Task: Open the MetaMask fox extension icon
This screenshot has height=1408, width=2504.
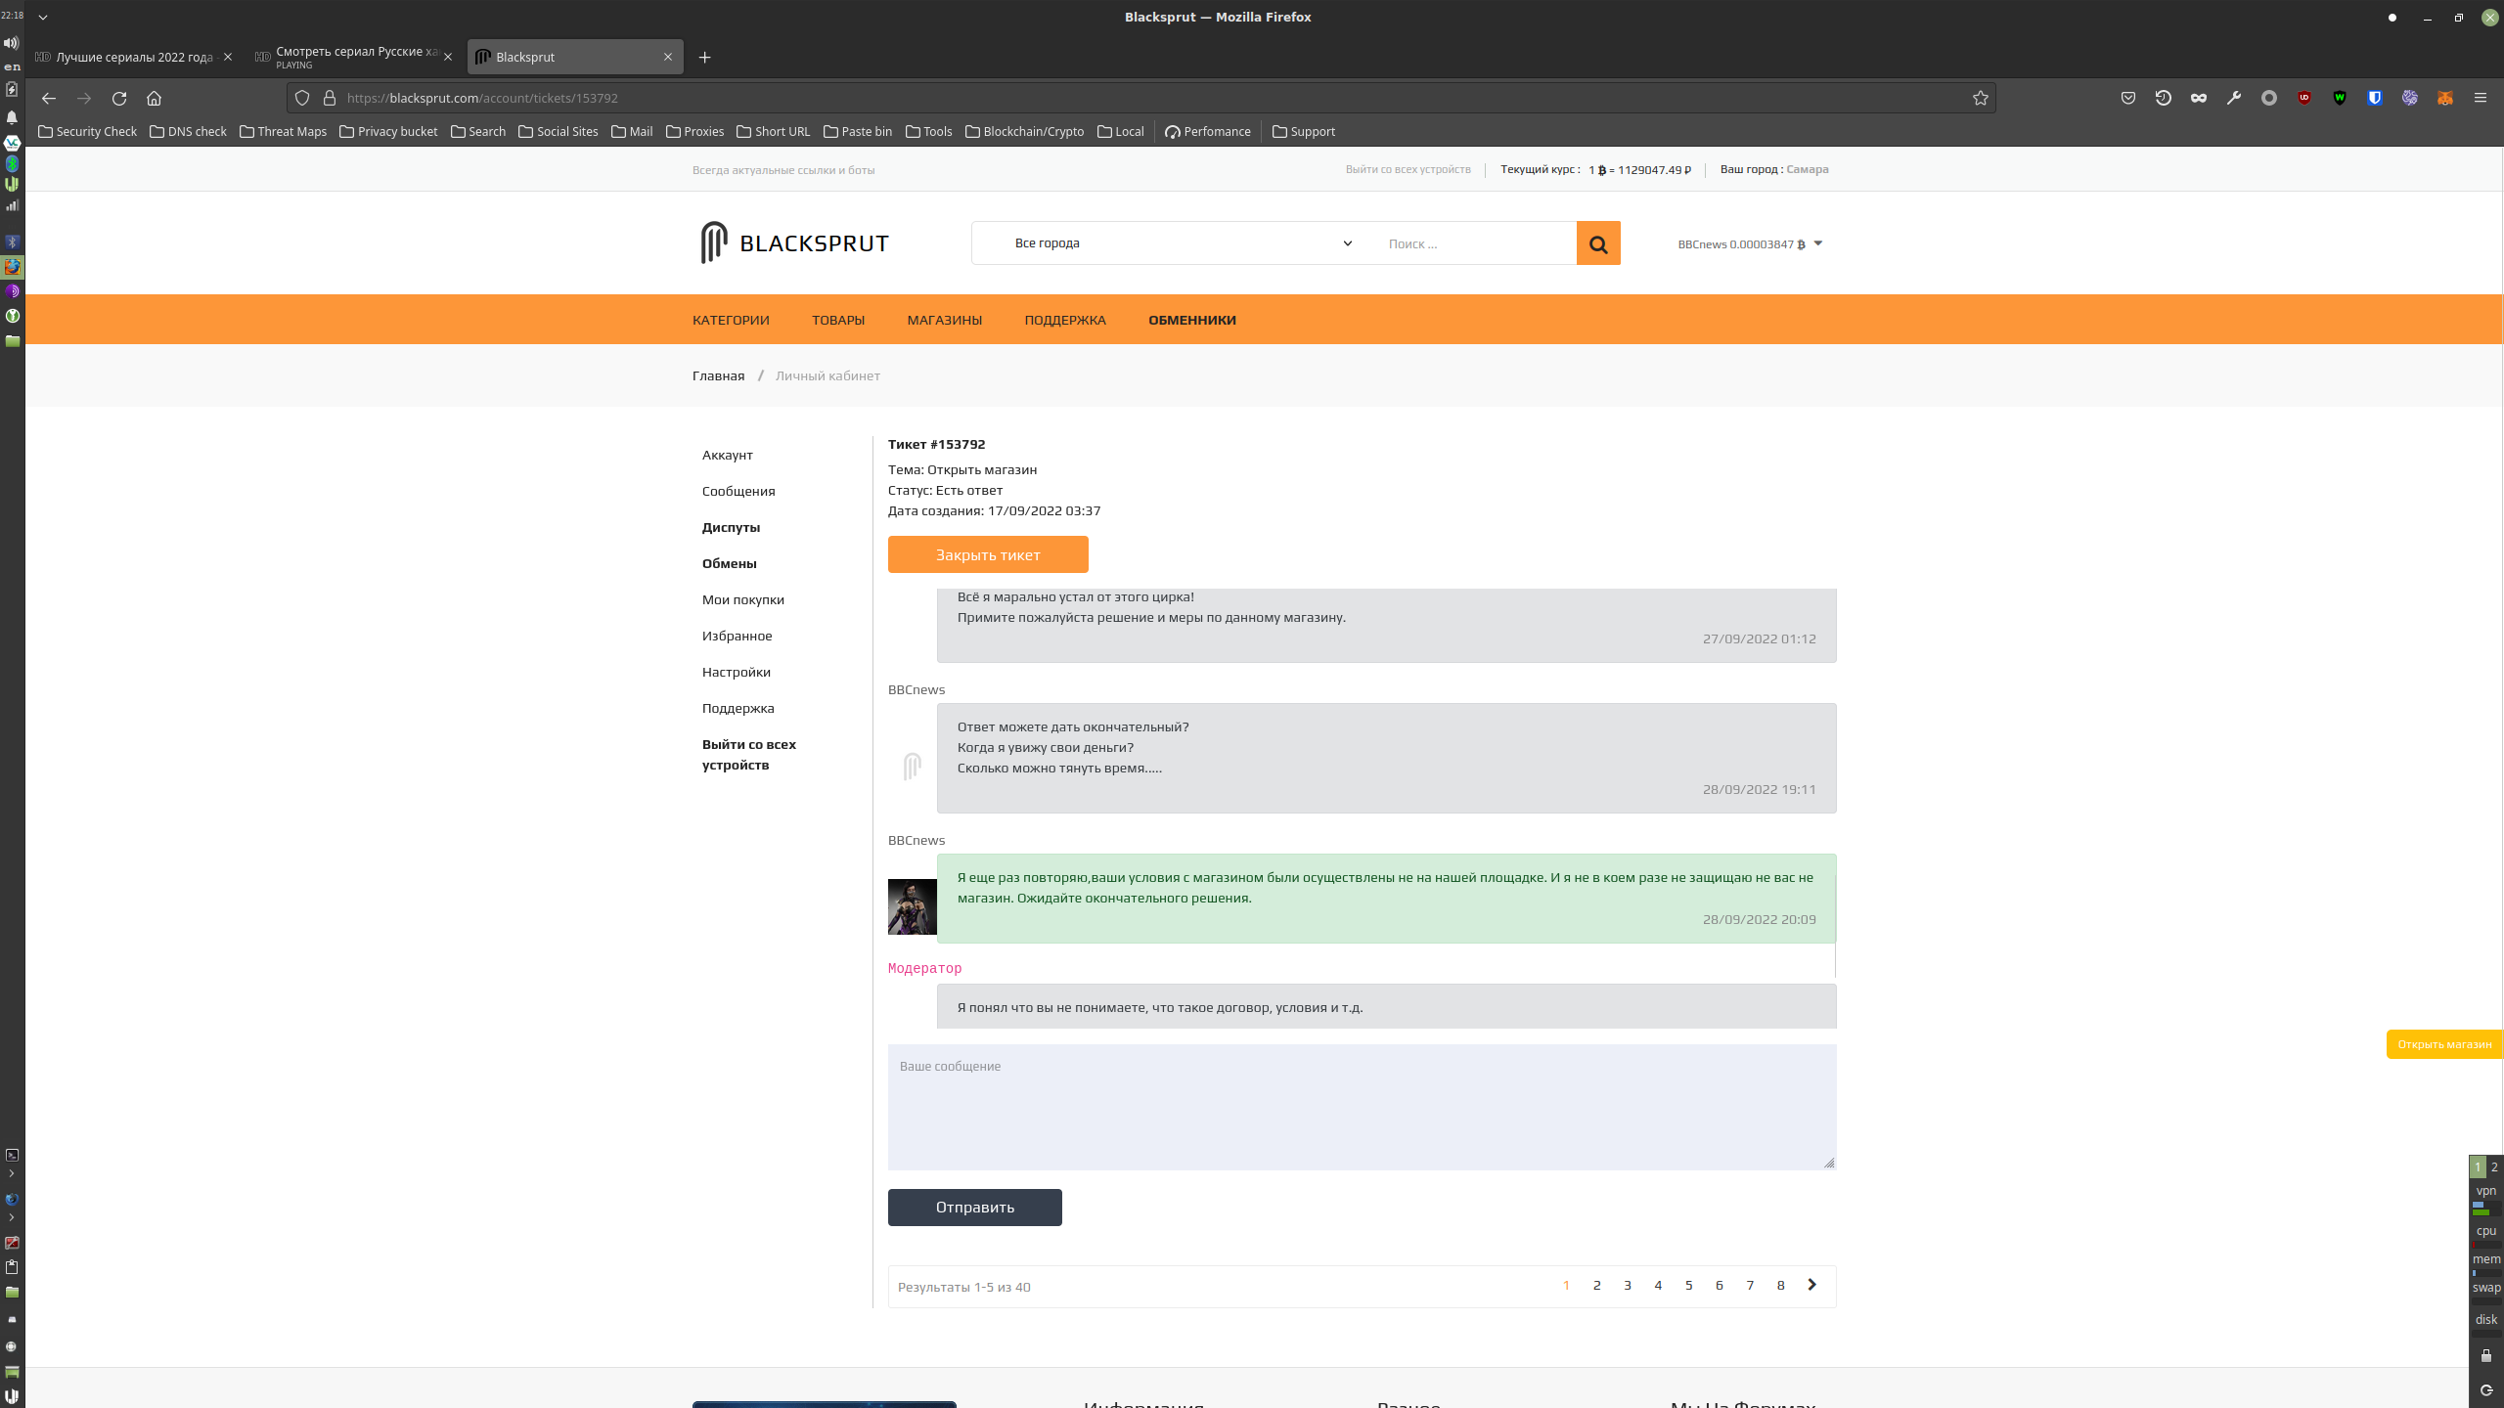Action: 2445,98
